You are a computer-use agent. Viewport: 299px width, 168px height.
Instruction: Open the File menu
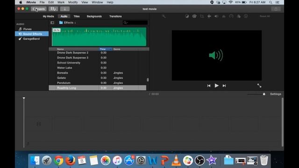point(42,2)
